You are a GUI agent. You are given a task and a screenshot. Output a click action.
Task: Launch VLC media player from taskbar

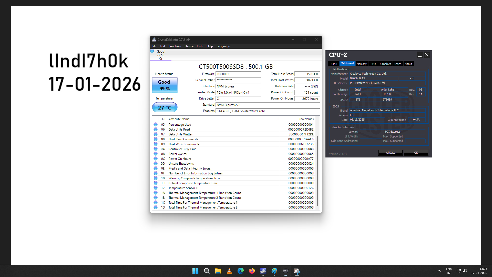(229, 271)
